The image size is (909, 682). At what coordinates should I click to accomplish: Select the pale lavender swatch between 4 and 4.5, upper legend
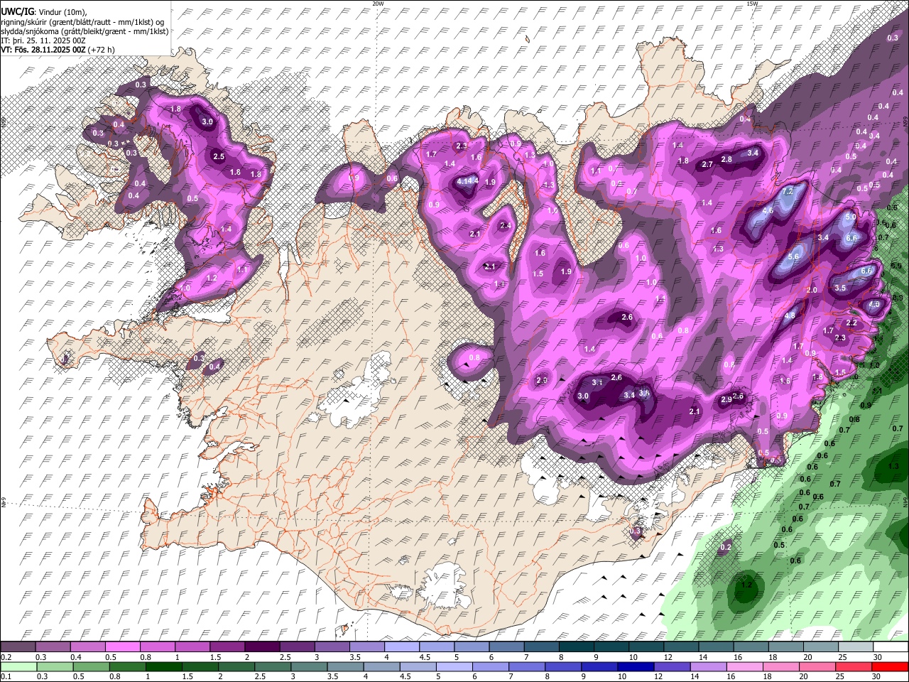coord(402,647)
